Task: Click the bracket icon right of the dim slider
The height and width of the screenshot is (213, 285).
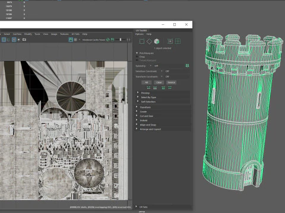Action: pyautogui.click(x=128, y=40)
